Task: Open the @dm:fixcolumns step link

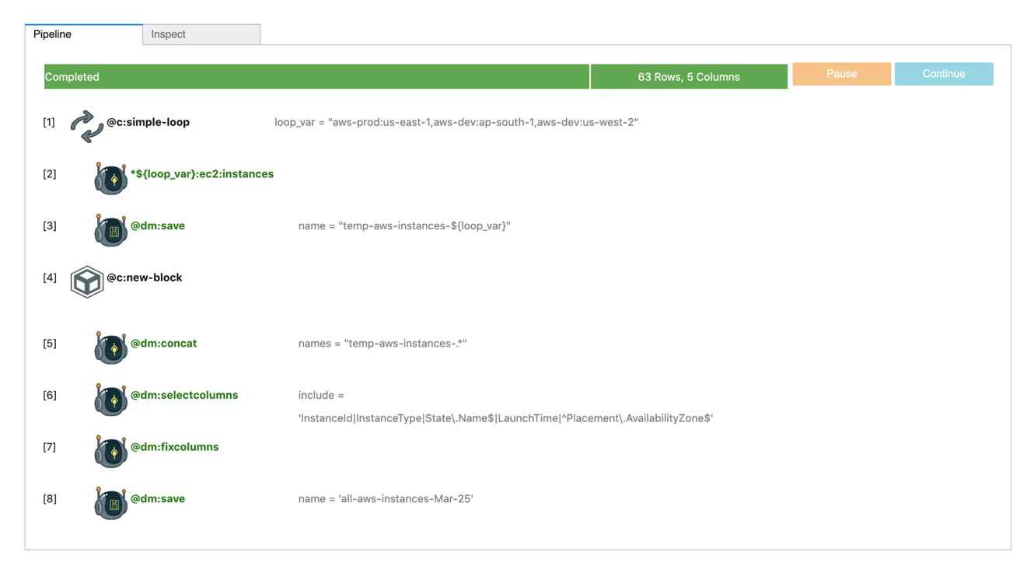Action: pyautogui.click(x=174, y=447)
